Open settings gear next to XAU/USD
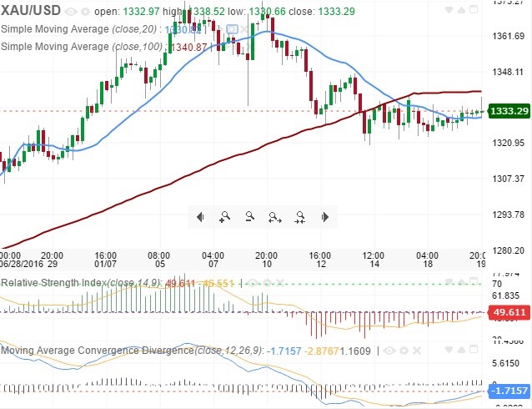 (x=84, y=12)
